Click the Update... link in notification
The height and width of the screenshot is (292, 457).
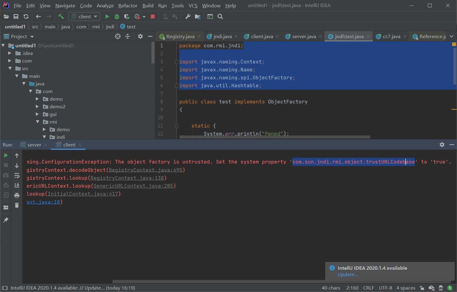(347, 275)
